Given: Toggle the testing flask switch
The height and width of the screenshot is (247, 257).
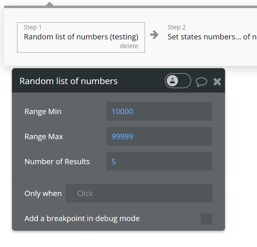Looking at the screenshot, I should 178,81.
